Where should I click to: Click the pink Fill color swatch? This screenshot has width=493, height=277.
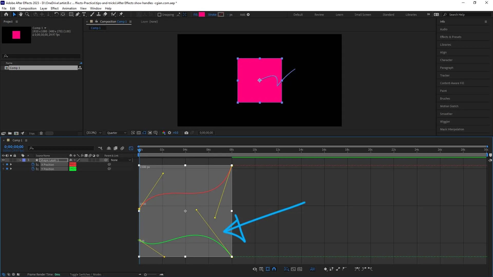pyautogui.click(x=202, y=15)
